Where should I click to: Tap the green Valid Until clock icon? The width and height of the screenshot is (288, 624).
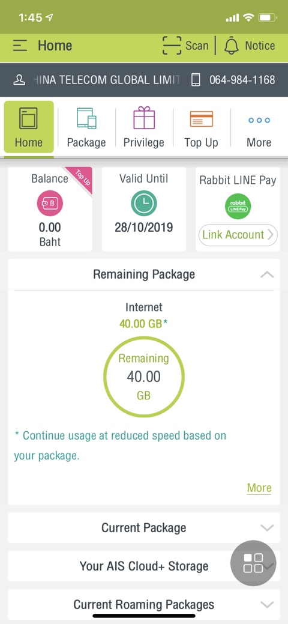click(144, 204)
